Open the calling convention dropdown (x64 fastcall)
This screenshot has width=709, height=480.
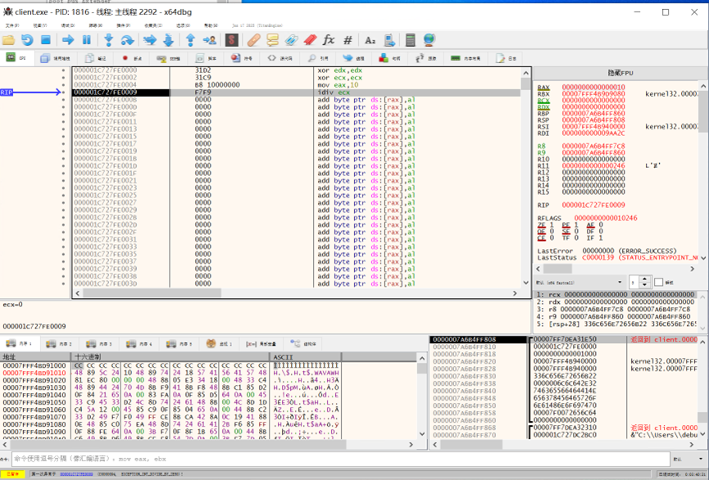click(x=579, y=283)
